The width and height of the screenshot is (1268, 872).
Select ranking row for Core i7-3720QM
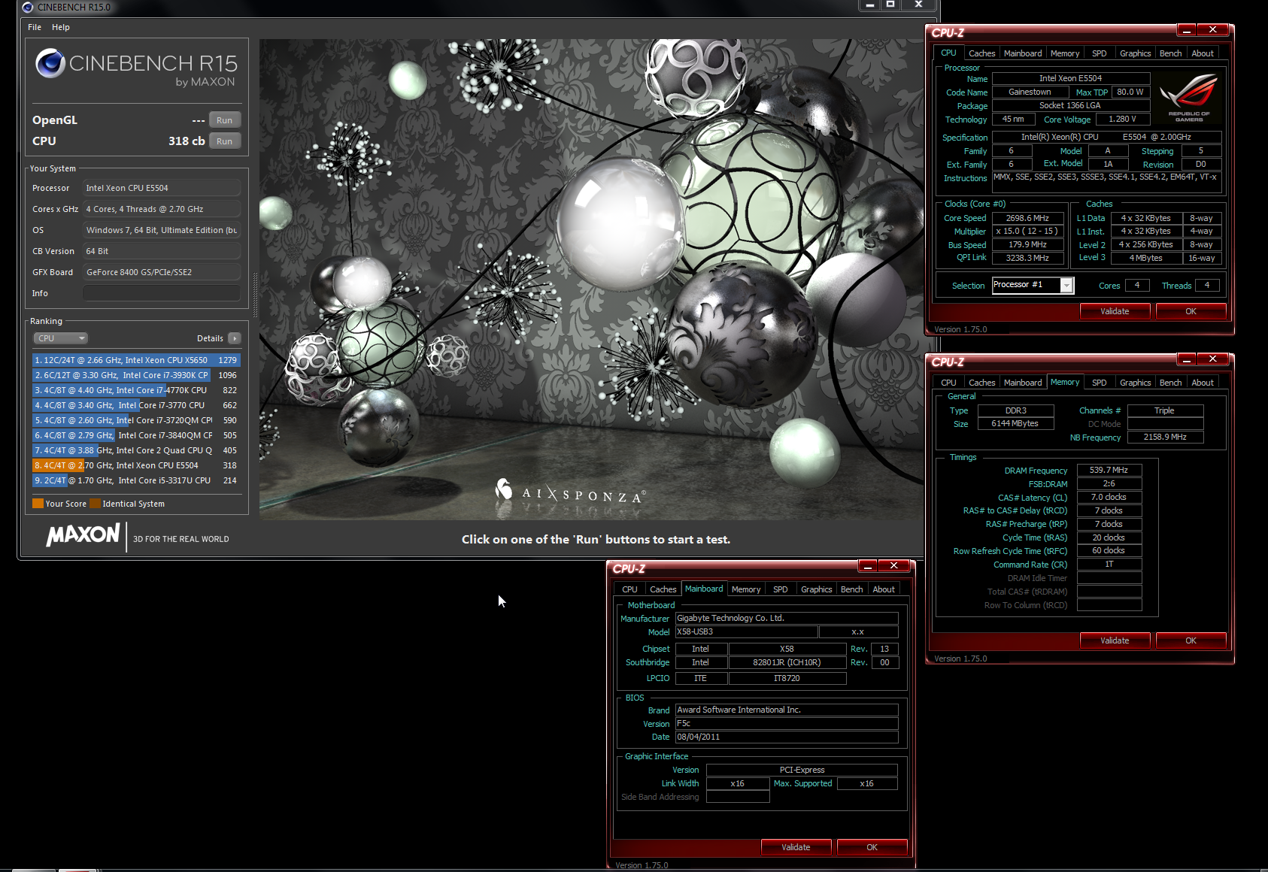[136, 420]
